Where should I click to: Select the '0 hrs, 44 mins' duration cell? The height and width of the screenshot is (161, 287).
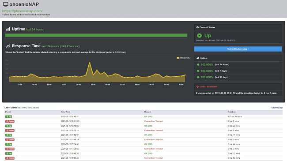tap(234, 144)
